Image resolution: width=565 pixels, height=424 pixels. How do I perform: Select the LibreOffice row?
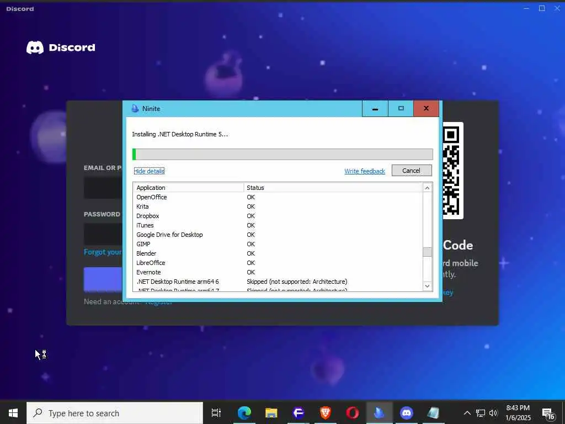(x=278, y=263)
